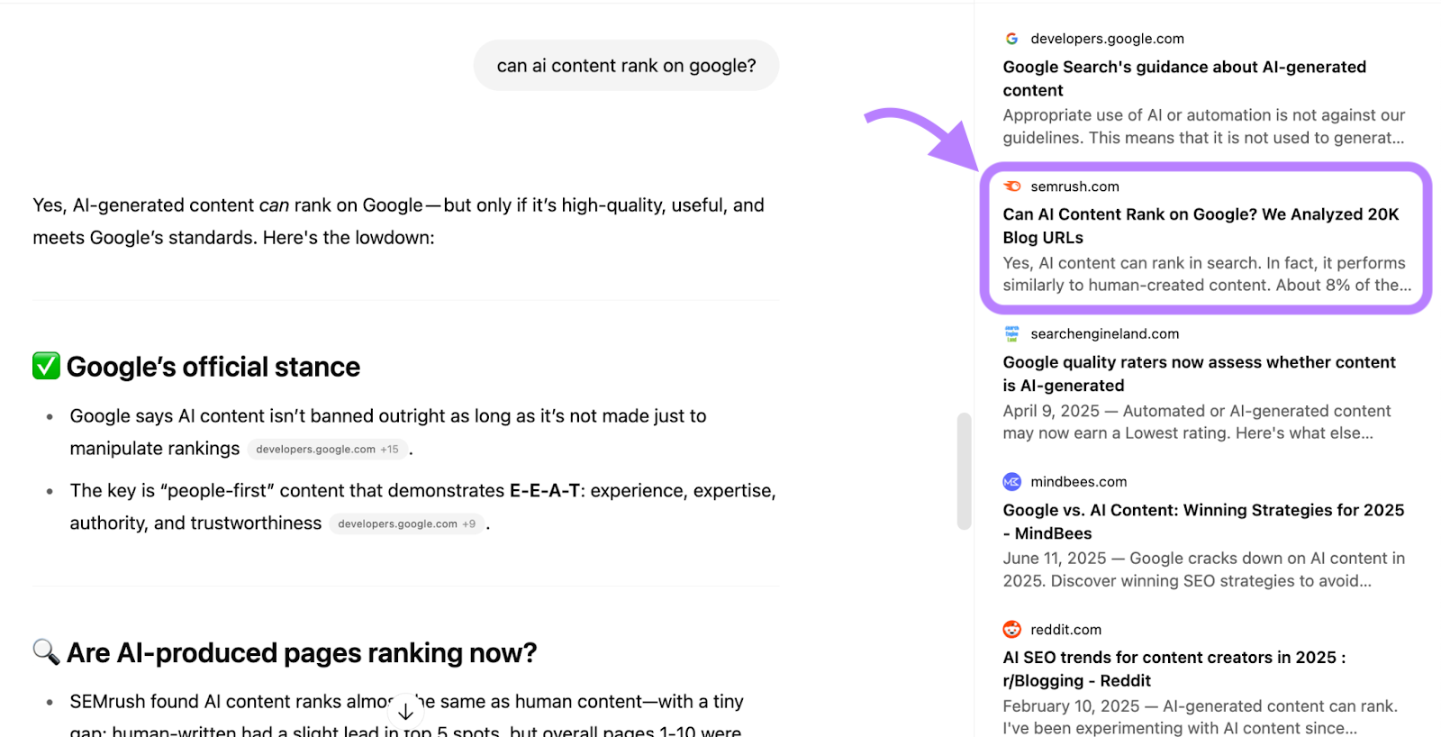The image size is (1441, 737).
Task: Click the semrush.com domain label
Action: tap(1074, 187)
